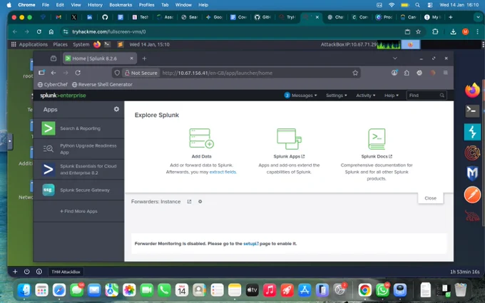The width and height of the screenshot is (485, 303).
Task: Launch Metasploit shield icon in side dock
Action: tap(472, 173)
